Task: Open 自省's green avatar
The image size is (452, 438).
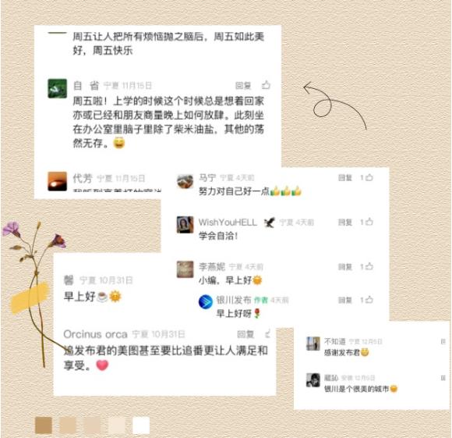Action: 57,88
